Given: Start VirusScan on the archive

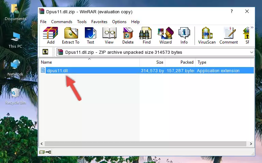Looking at the screenshot, I should click(207, 35).
